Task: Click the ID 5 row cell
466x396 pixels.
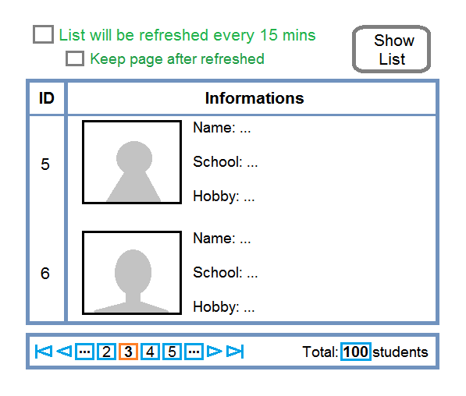Action: [x=45, y=164]
